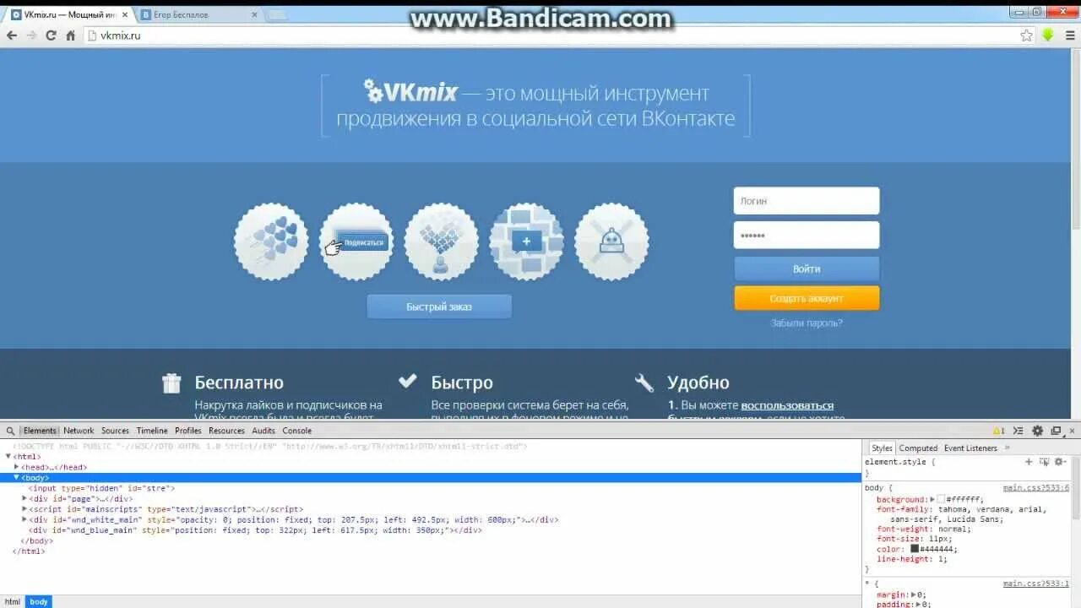
Task: Expand the head node
Action: (x=16, y=467)
